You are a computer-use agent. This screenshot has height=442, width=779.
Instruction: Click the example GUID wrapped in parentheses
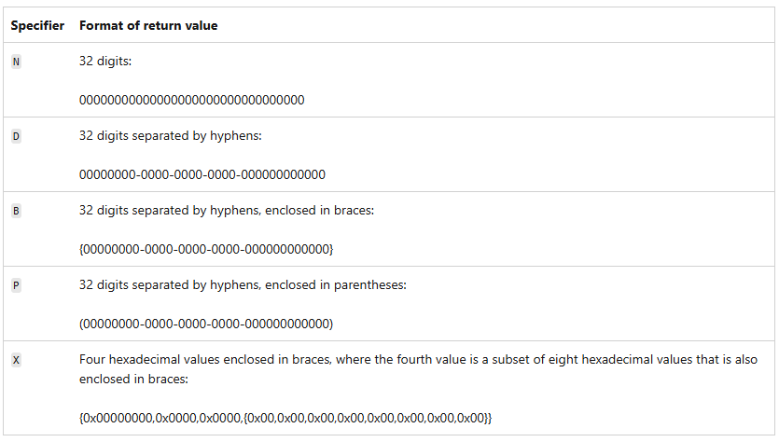point(206,324)
